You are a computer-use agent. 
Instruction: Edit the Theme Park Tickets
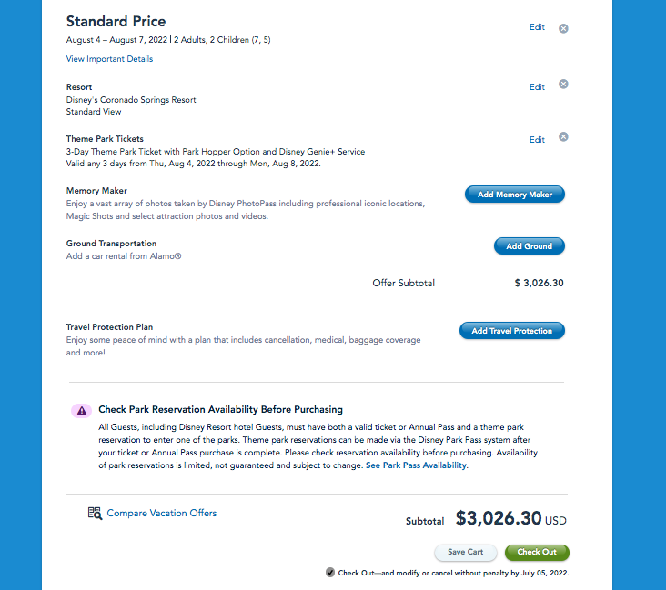pyautogui.click(x=537, y=140)
